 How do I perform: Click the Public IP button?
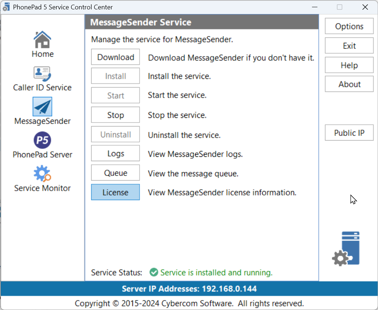[x=349, y=133]
